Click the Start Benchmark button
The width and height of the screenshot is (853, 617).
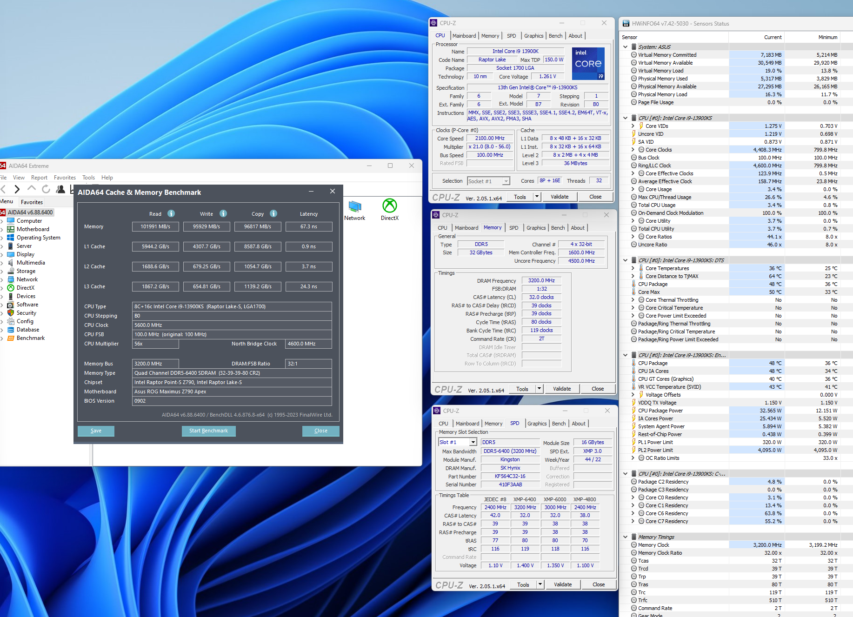[208, 431]
